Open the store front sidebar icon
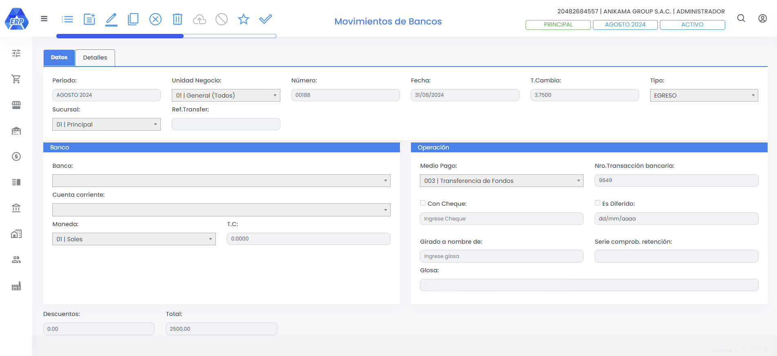 click(x=16, y=105)
